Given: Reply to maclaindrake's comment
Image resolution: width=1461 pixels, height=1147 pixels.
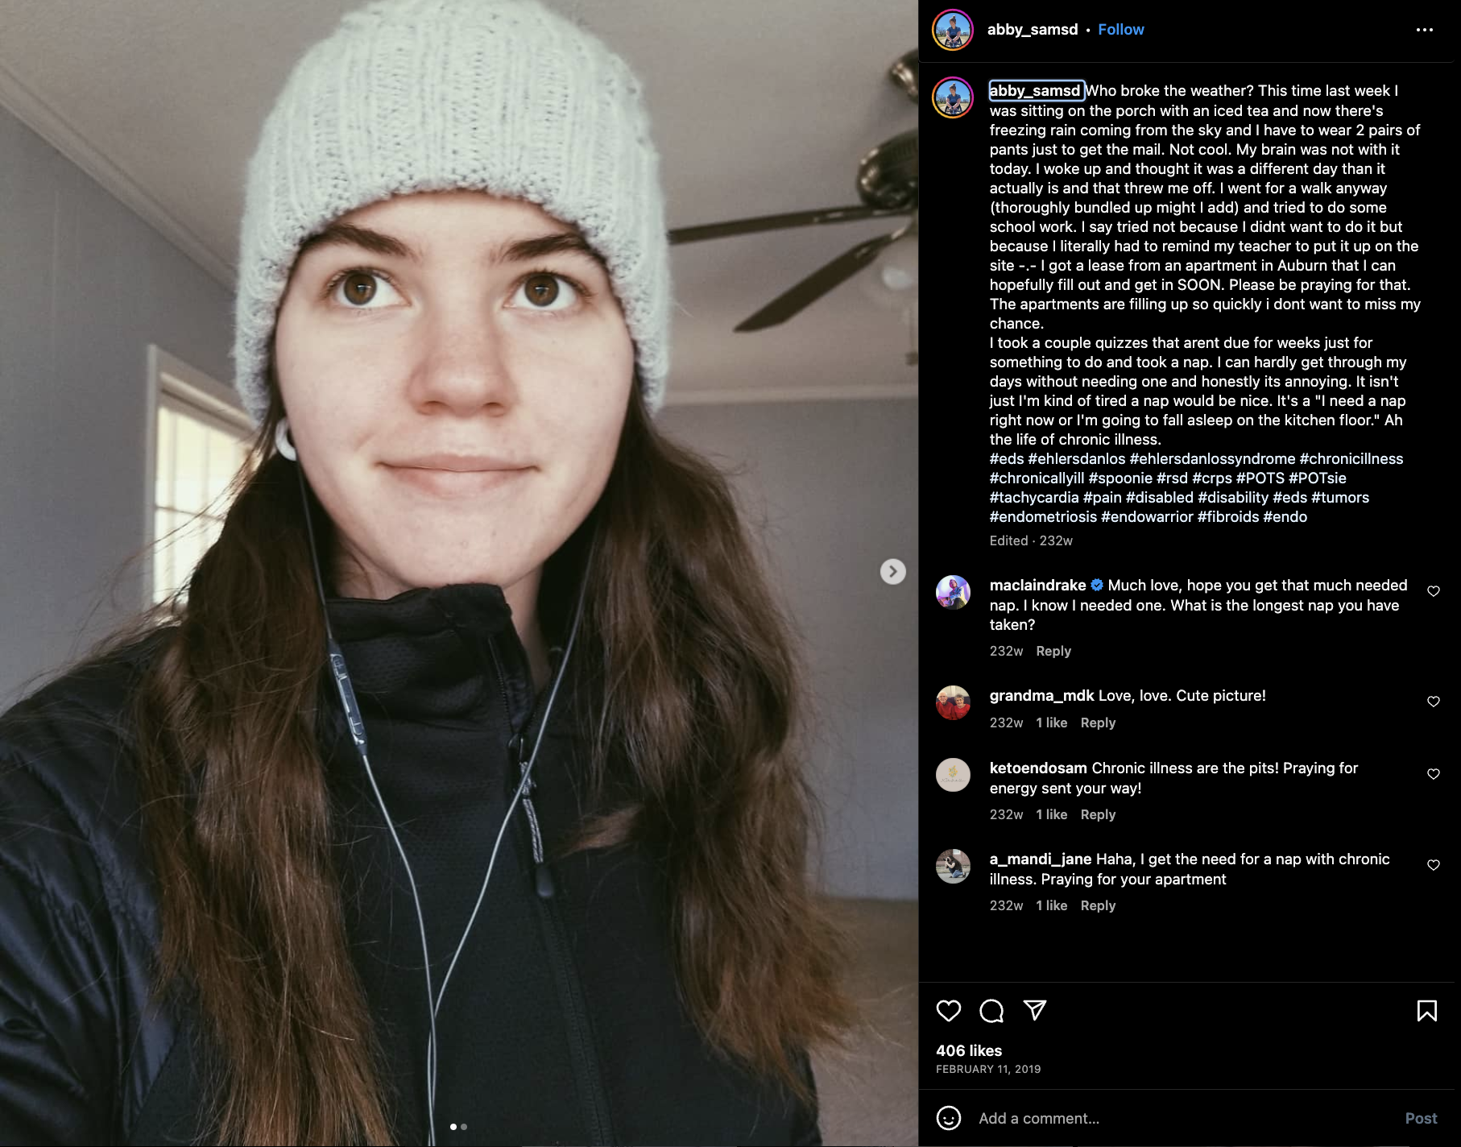Looking at the screenshot, I should tap(1053, 651).
